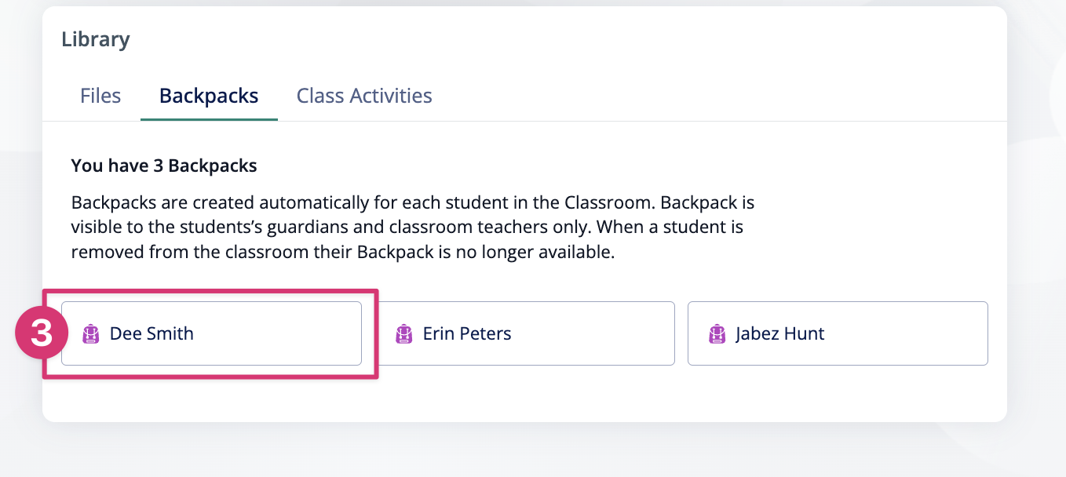Click the backpack icon next to Jabez Hunt

pos(717,334)
